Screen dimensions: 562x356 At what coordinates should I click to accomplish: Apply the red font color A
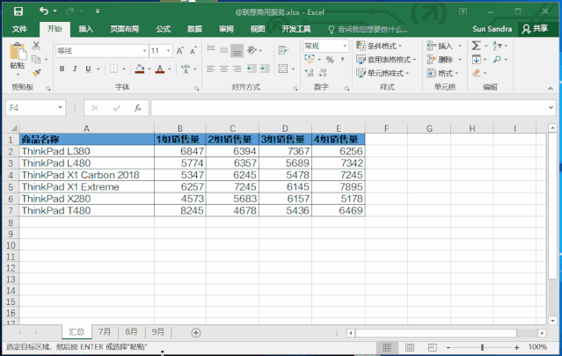pyautogui.click(x=160, y=69)
